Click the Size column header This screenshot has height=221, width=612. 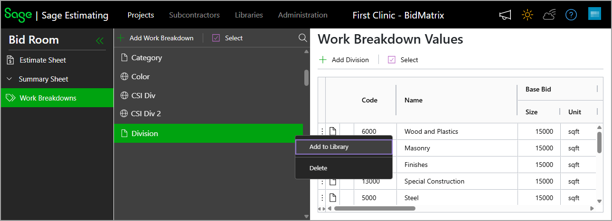(x=531, y=112)
